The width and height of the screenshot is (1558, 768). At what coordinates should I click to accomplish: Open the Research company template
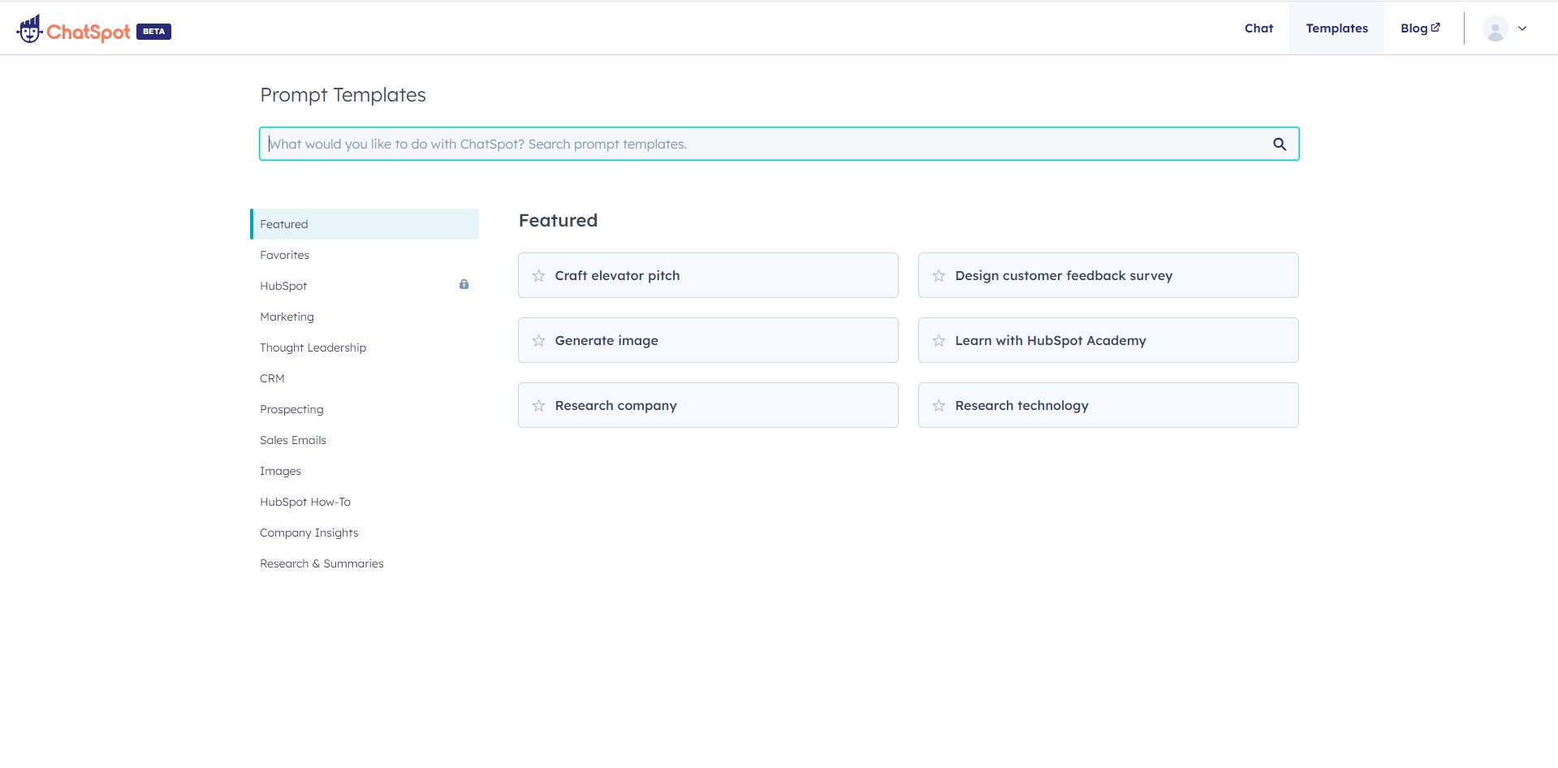[x=708, y=405]
